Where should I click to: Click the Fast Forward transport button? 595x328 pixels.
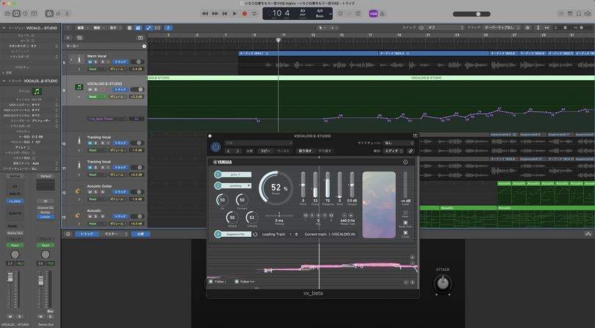[214, 13]
